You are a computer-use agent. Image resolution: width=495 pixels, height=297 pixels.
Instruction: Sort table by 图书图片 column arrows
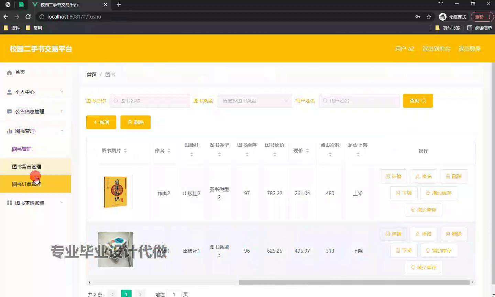pos(125,151)
